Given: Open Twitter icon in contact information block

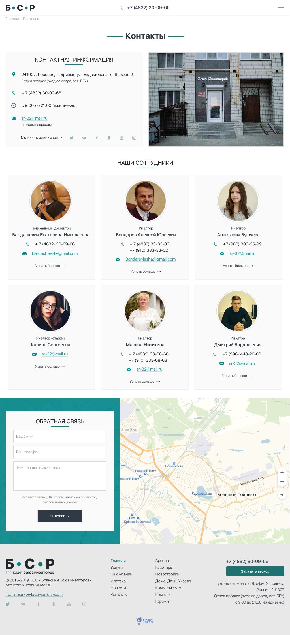Looking at the screenshot, I should coord(71,138).
